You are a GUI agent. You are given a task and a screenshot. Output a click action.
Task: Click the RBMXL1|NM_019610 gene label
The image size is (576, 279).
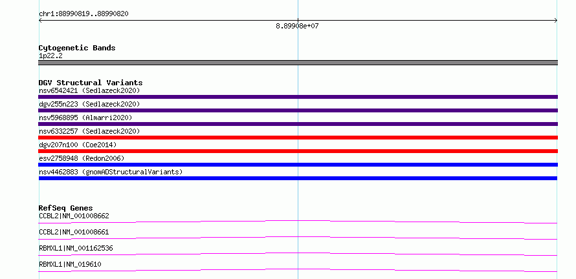pyautogui.click(x=70, y=264)
